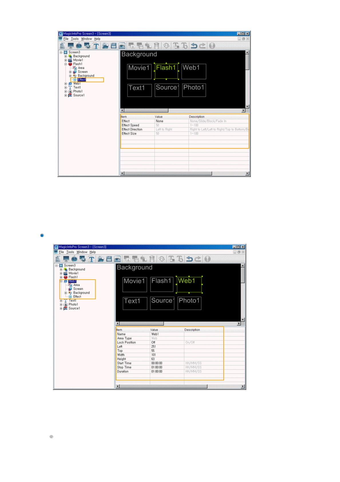Select the Movie1 area in upper canvas
Screen dimensions: 340x482
pyautogui.click(x=139, y=72)
